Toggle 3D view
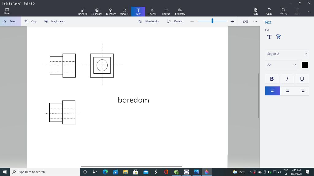 174,21
